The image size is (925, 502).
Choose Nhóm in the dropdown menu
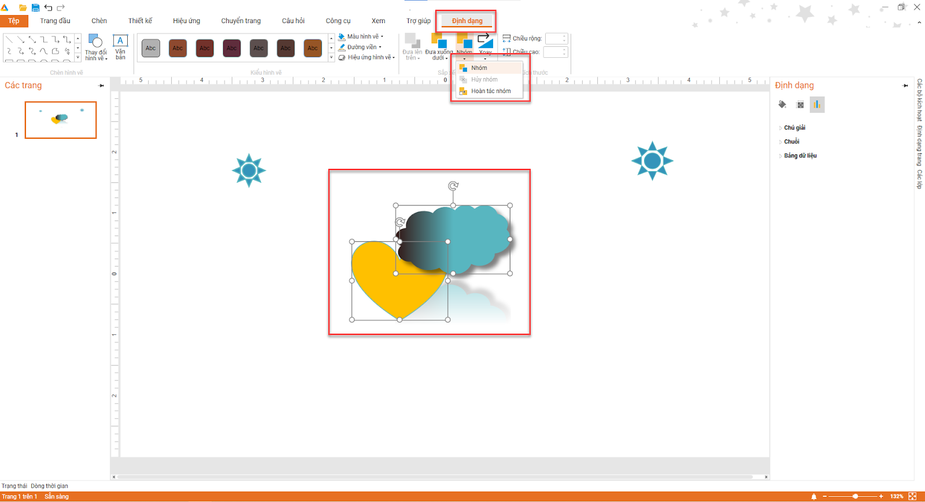click(x=490, y=68)
